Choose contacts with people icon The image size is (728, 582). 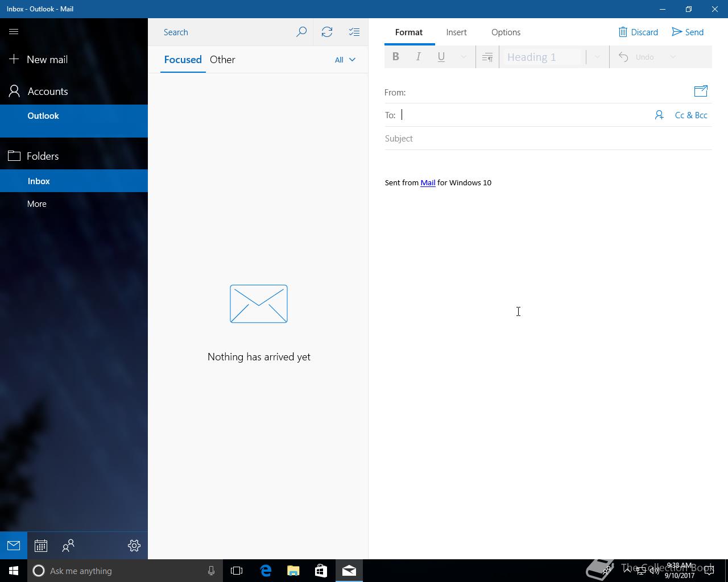[x=659, y=115]
